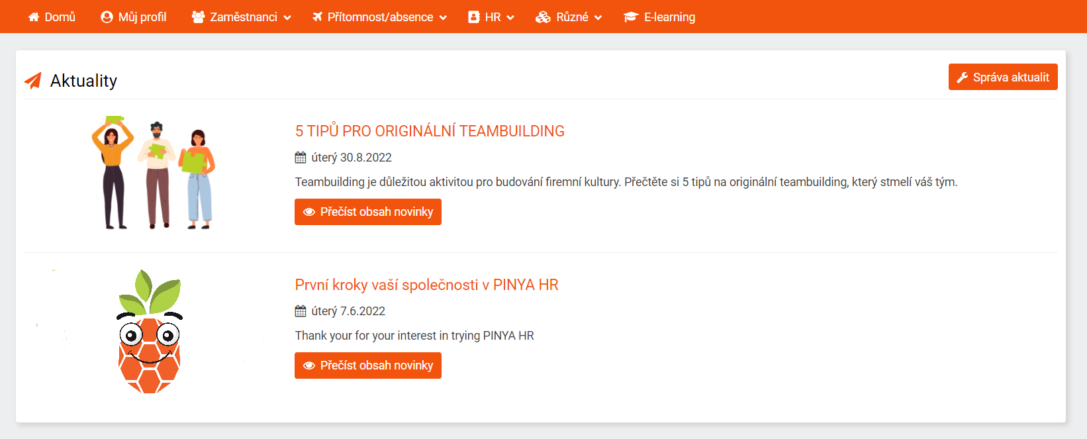This screenshot has height=439, width=1087.
Task: Click the eye icon under the PINYA HR article
Action: click(x=309, y=366)
